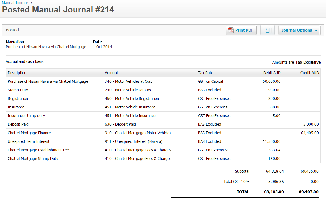Viewport: 326px width, 202px height.
Task: Click the copy journal page icon
Action: (267, 30)
